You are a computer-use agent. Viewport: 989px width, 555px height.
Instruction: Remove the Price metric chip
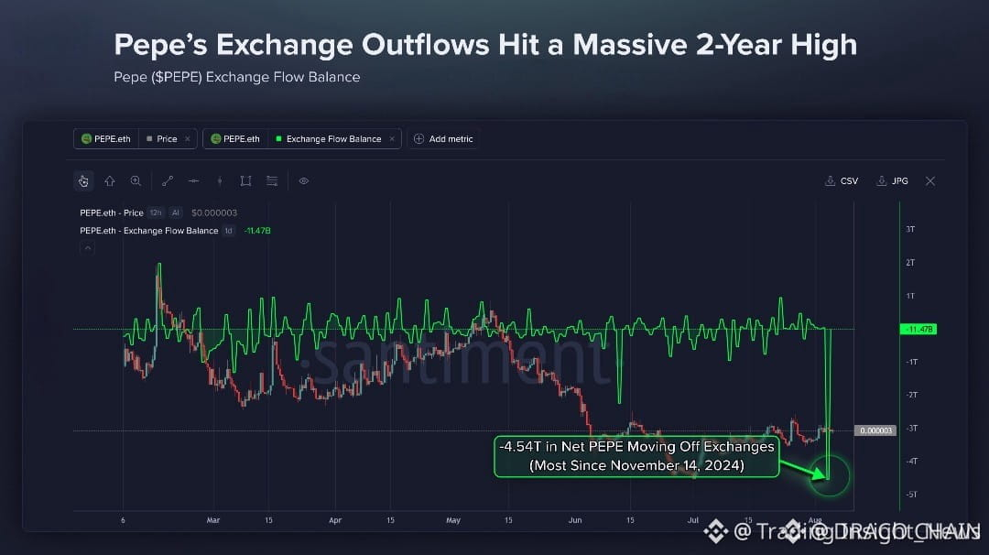tap(188, 139)
